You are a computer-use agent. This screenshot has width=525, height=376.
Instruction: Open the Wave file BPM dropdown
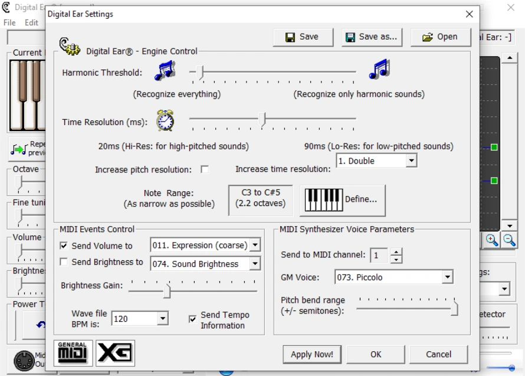click(162, 318)
